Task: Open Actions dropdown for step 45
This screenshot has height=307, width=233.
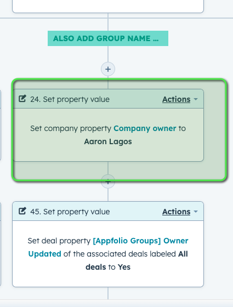Action: (x=176, y=212)
